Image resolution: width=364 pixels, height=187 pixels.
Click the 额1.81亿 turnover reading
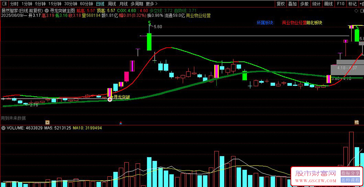point(110,16)
